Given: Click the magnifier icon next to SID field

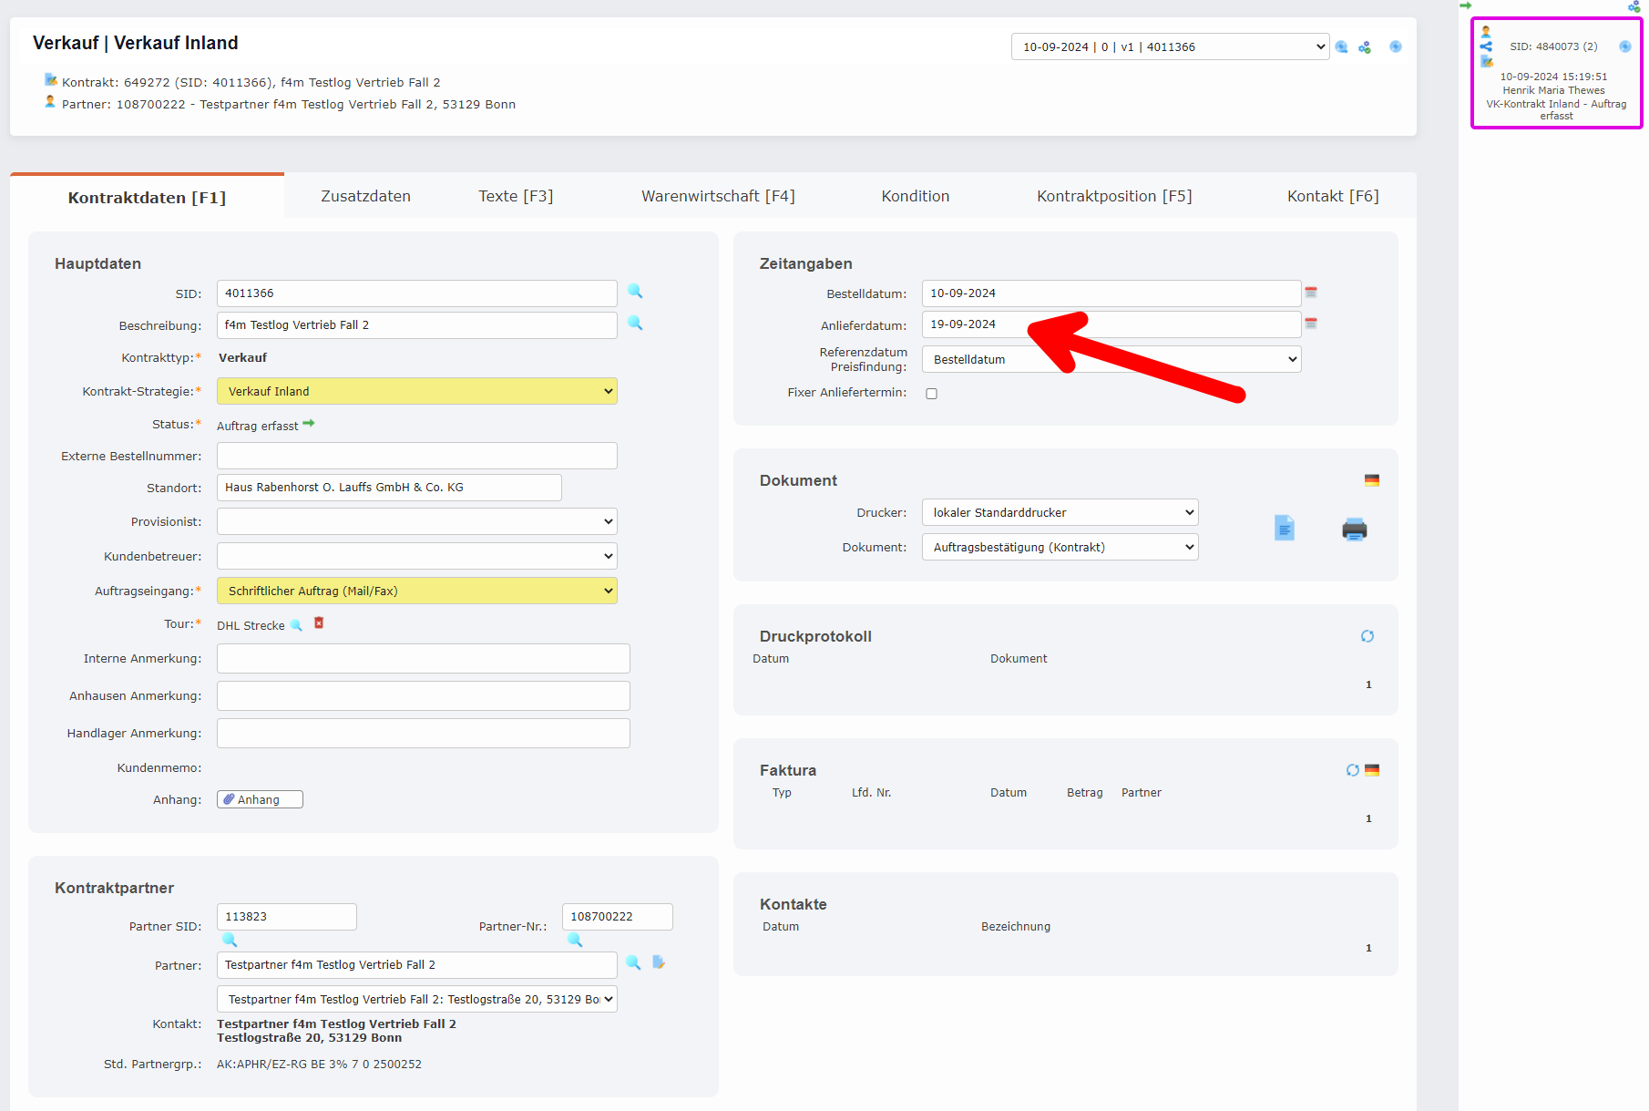Looking at the screenshot, I should [635, 292].
